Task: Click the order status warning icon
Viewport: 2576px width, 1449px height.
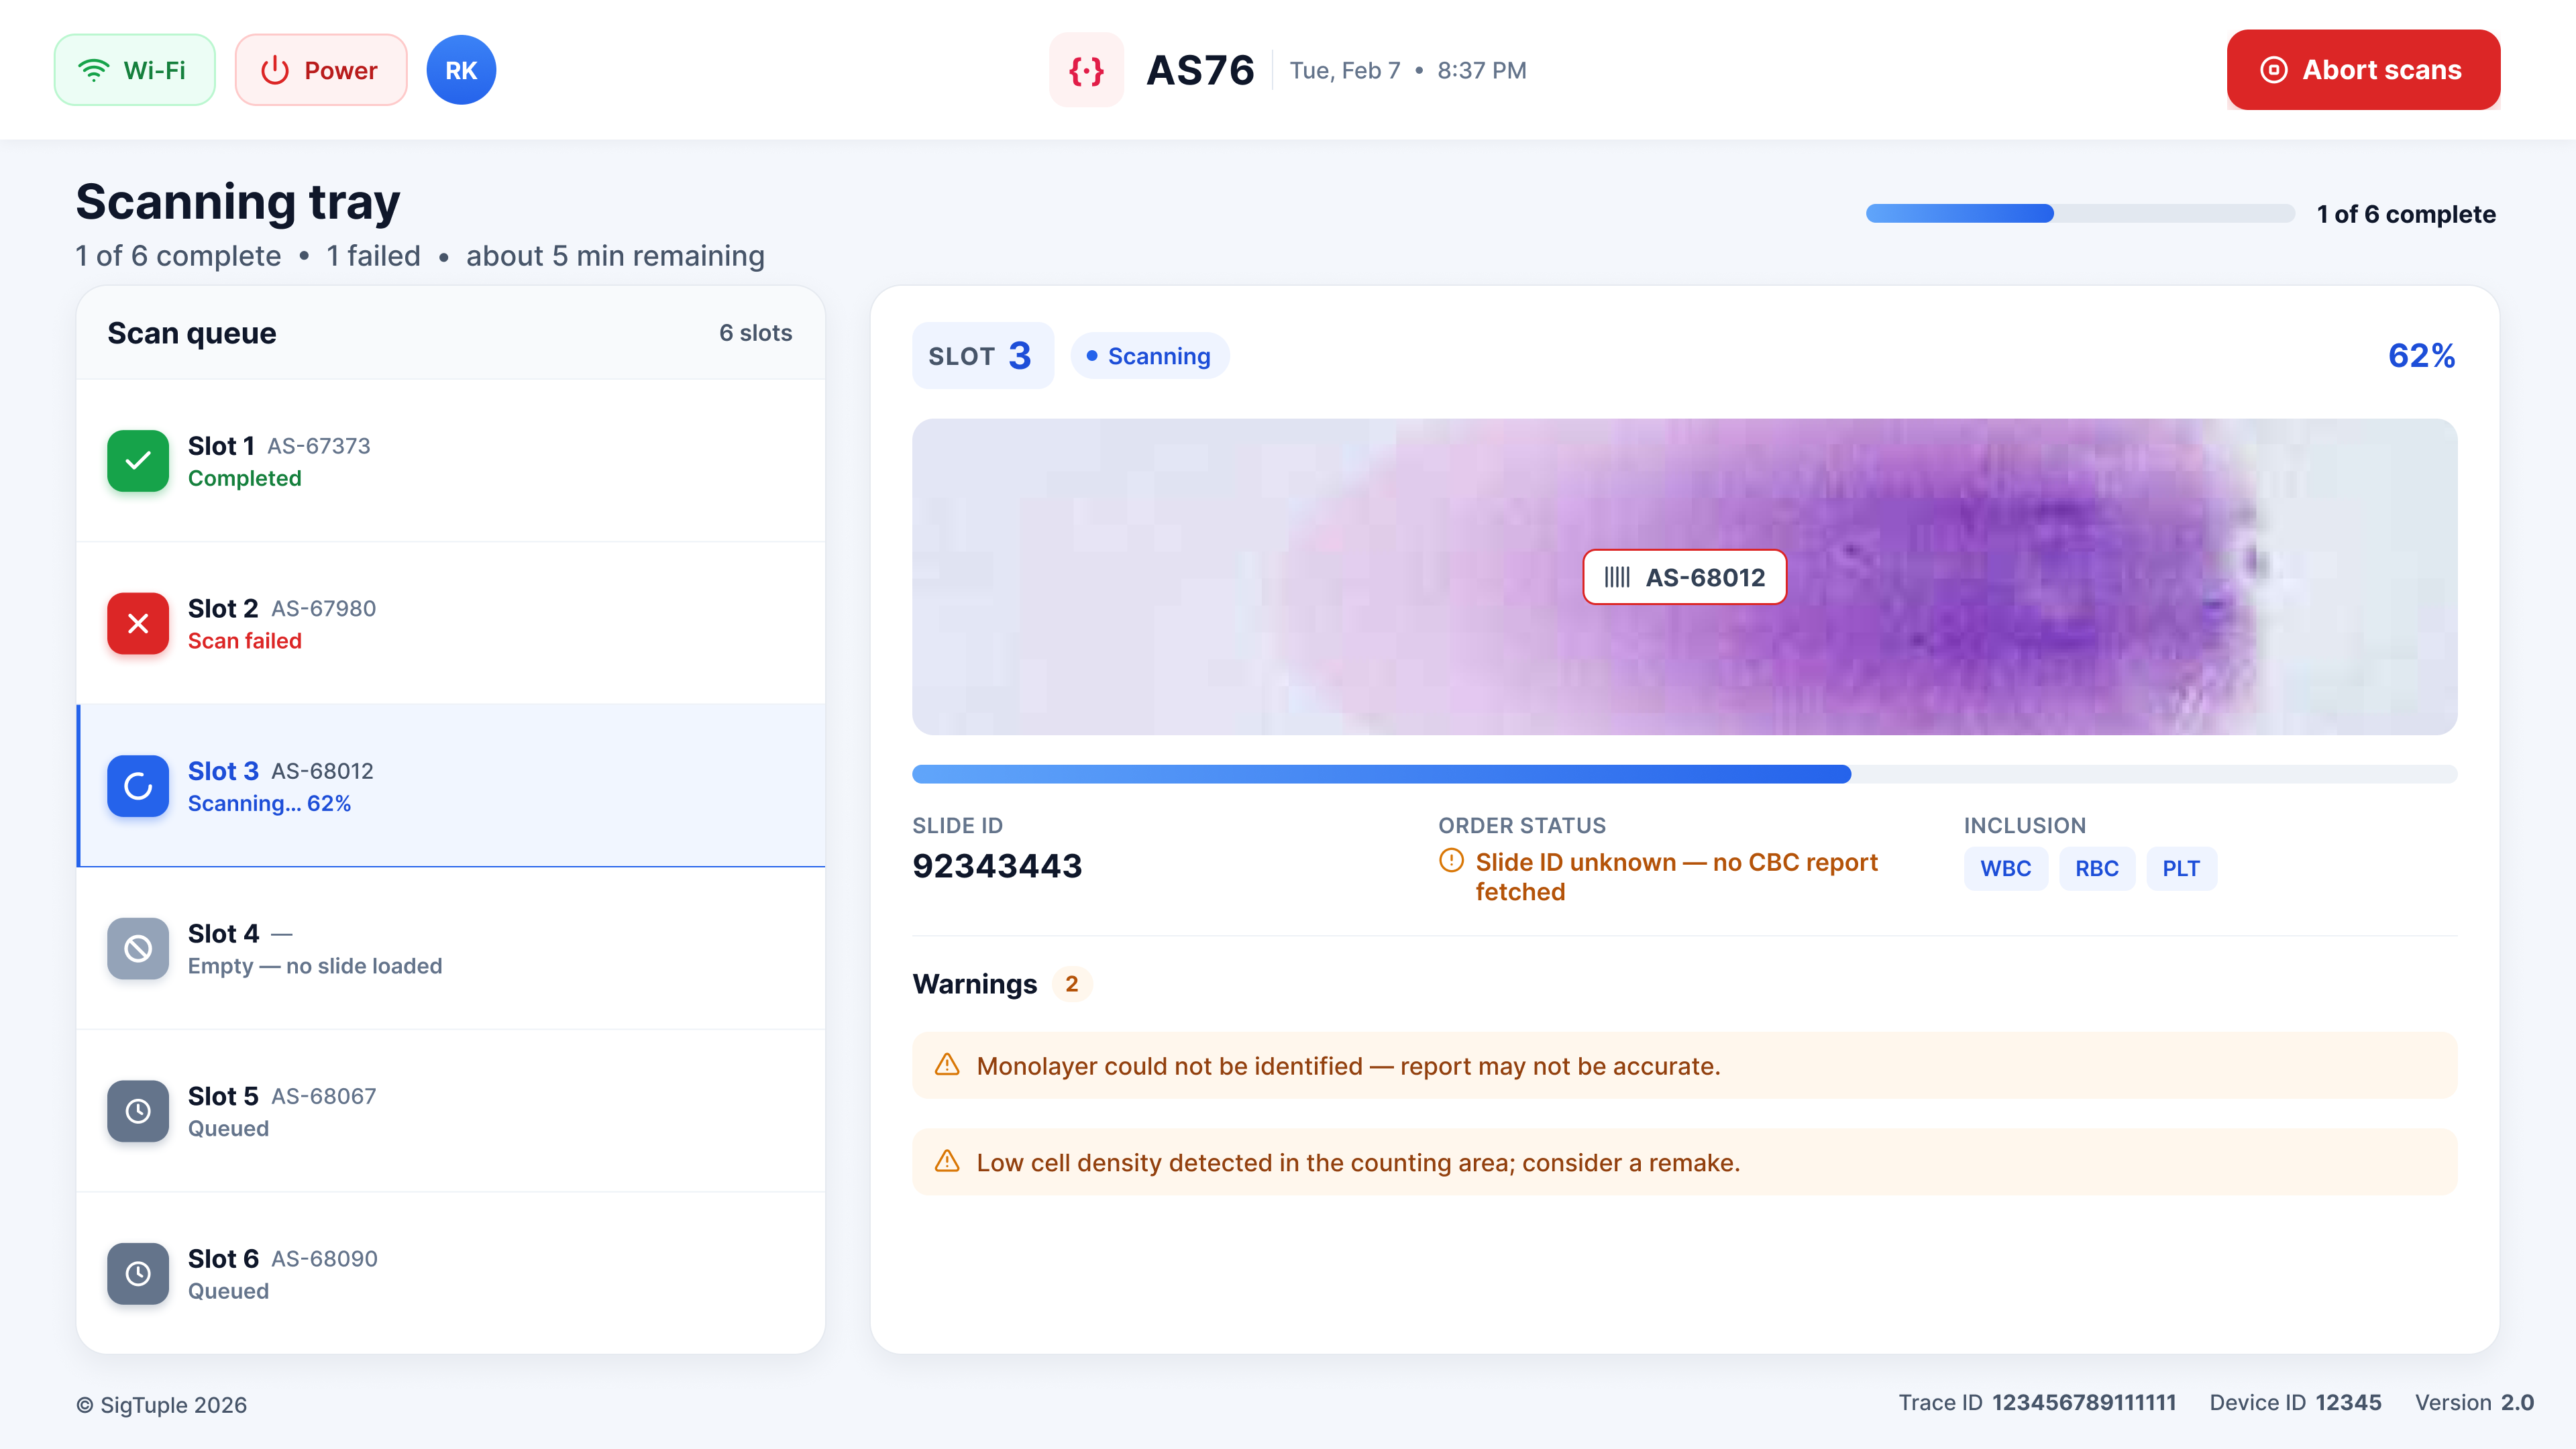Action: (1451, 861)
